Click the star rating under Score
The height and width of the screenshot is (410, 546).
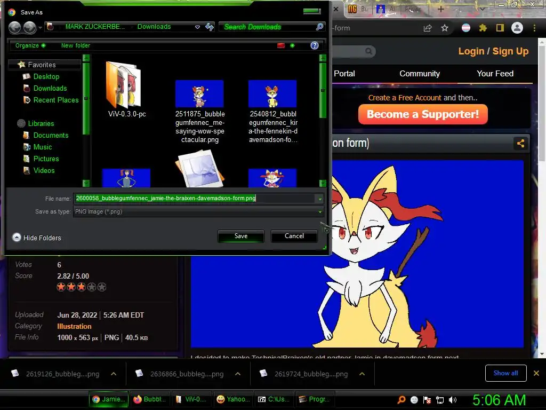[82, 287]
